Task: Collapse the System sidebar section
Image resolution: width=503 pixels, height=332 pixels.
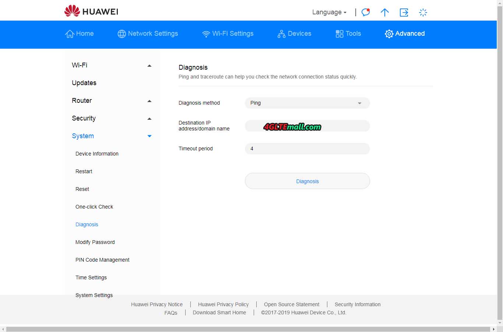Action: pyautogui.click(x=149, y=136)
